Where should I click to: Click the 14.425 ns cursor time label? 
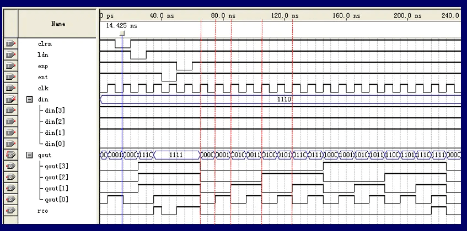click(121, 26)
